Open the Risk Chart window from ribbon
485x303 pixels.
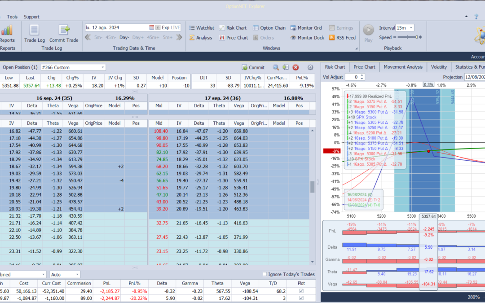tap(233, 28)
